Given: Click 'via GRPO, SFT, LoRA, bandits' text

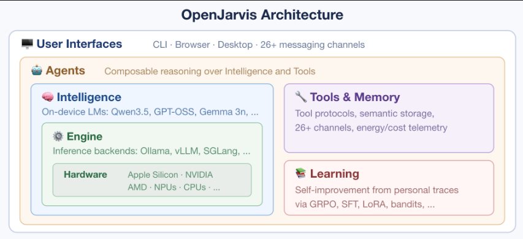Looking at the screenshot, I should click(365, 204).
